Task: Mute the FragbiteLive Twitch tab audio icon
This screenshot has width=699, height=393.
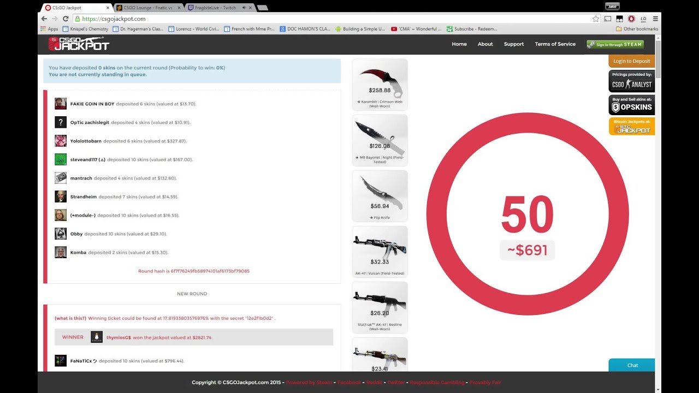Action: (x=244, y=8)
